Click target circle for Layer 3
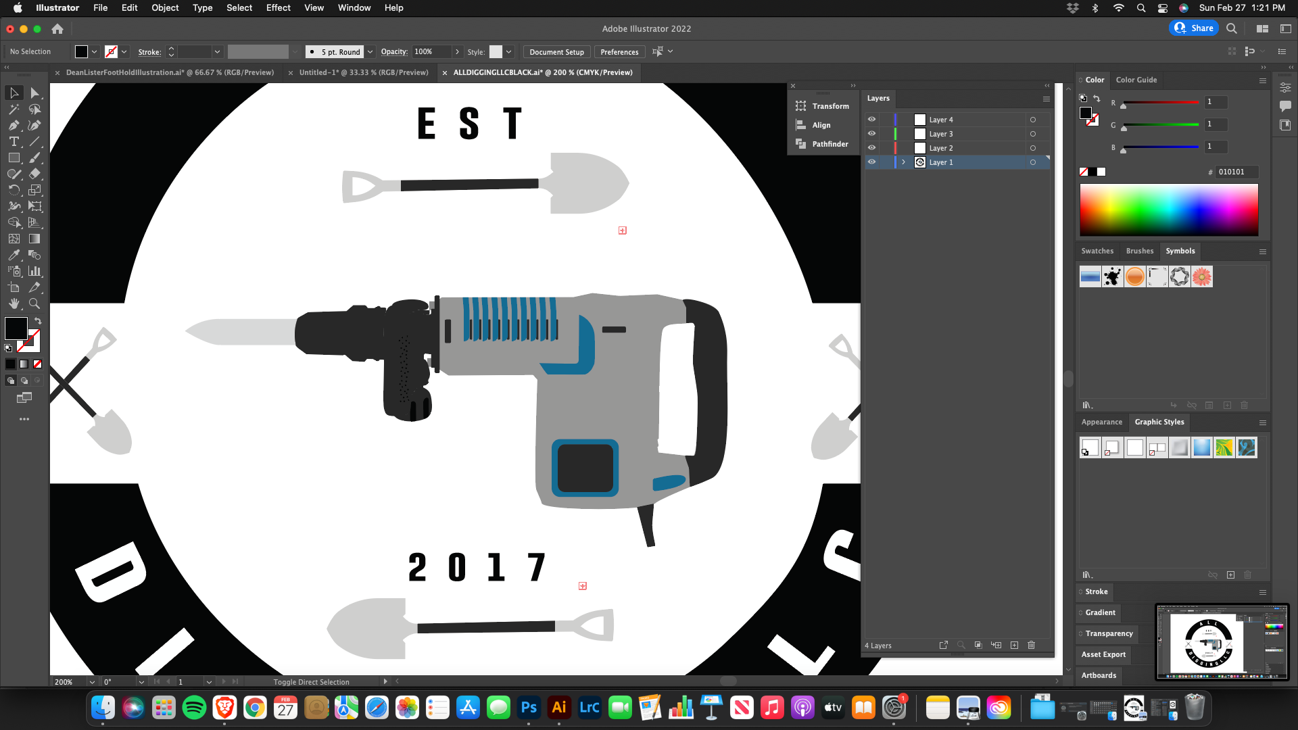Viewport: 1298px width, 730px height. pyautogui.click(x=1033, y=134)
